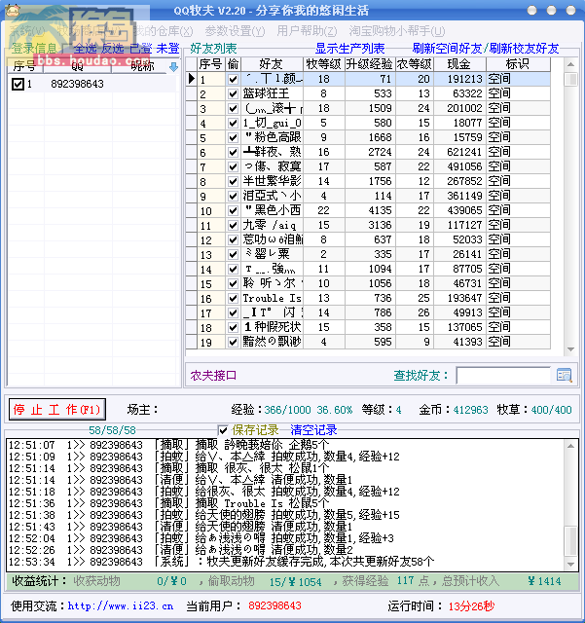Click the friend list scrollbar thumb
This screenshot has width=585, height=623.
click(570, 79)
